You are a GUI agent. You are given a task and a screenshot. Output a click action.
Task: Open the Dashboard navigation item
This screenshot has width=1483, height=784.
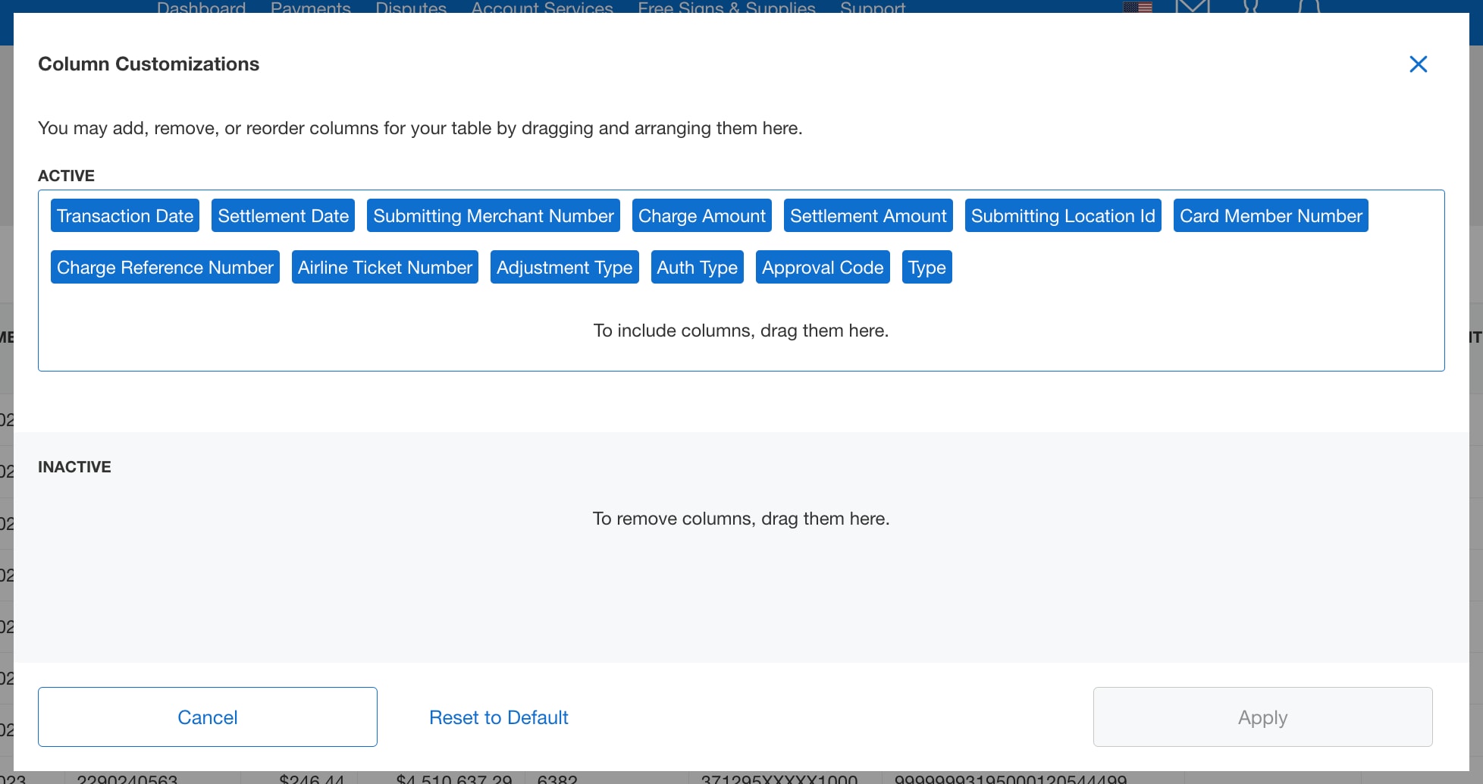[201, 8]
